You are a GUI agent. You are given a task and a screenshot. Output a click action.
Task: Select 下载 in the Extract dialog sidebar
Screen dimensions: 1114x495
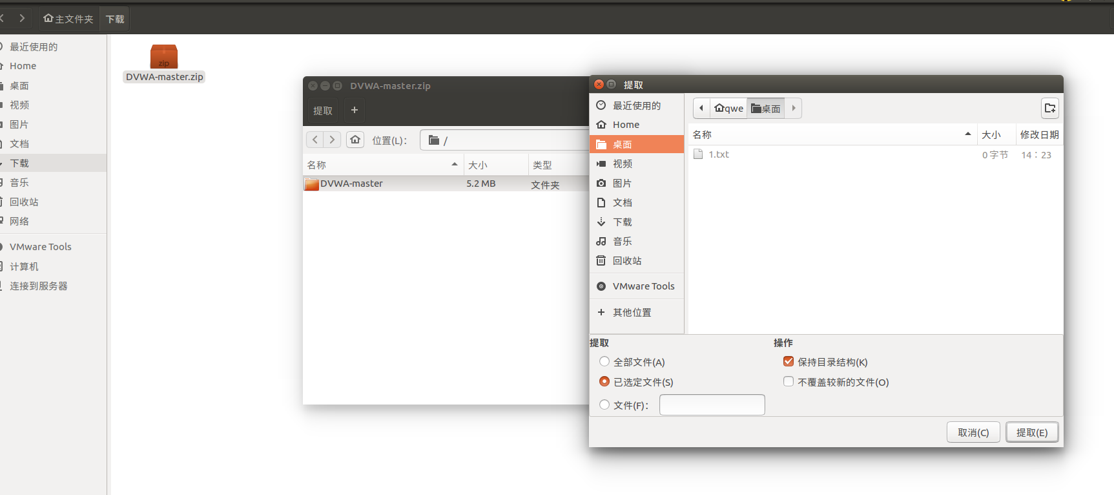[637, 222]
